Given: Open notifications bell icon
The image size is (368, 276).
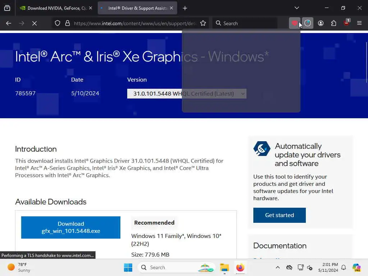Looking at the screenshot, I should pos(344,267).
